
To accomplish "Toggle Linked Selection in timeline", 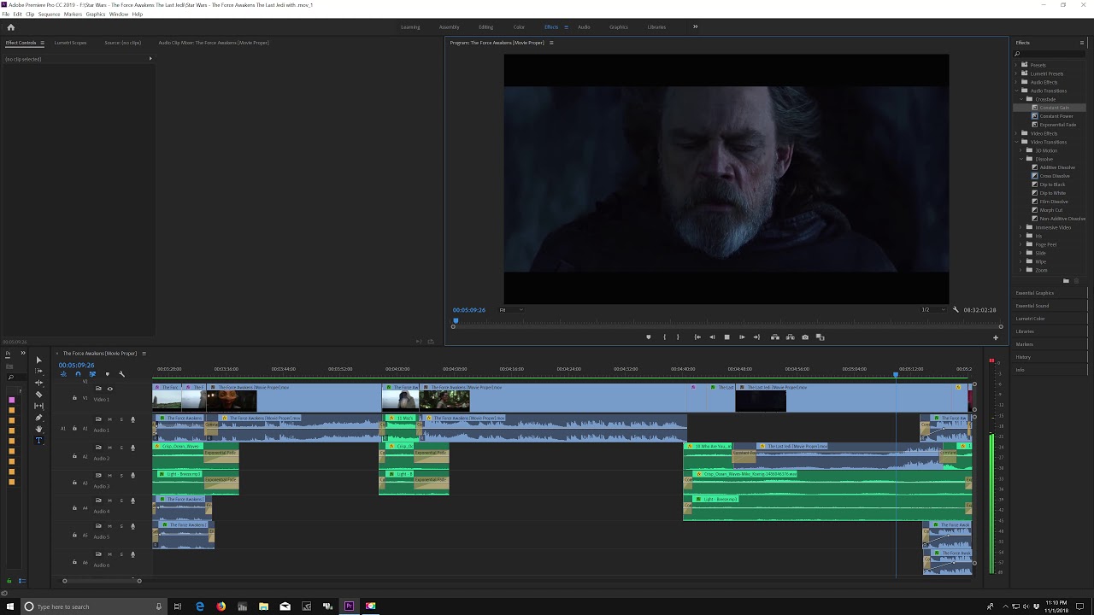I will click(x=92, y=374).
